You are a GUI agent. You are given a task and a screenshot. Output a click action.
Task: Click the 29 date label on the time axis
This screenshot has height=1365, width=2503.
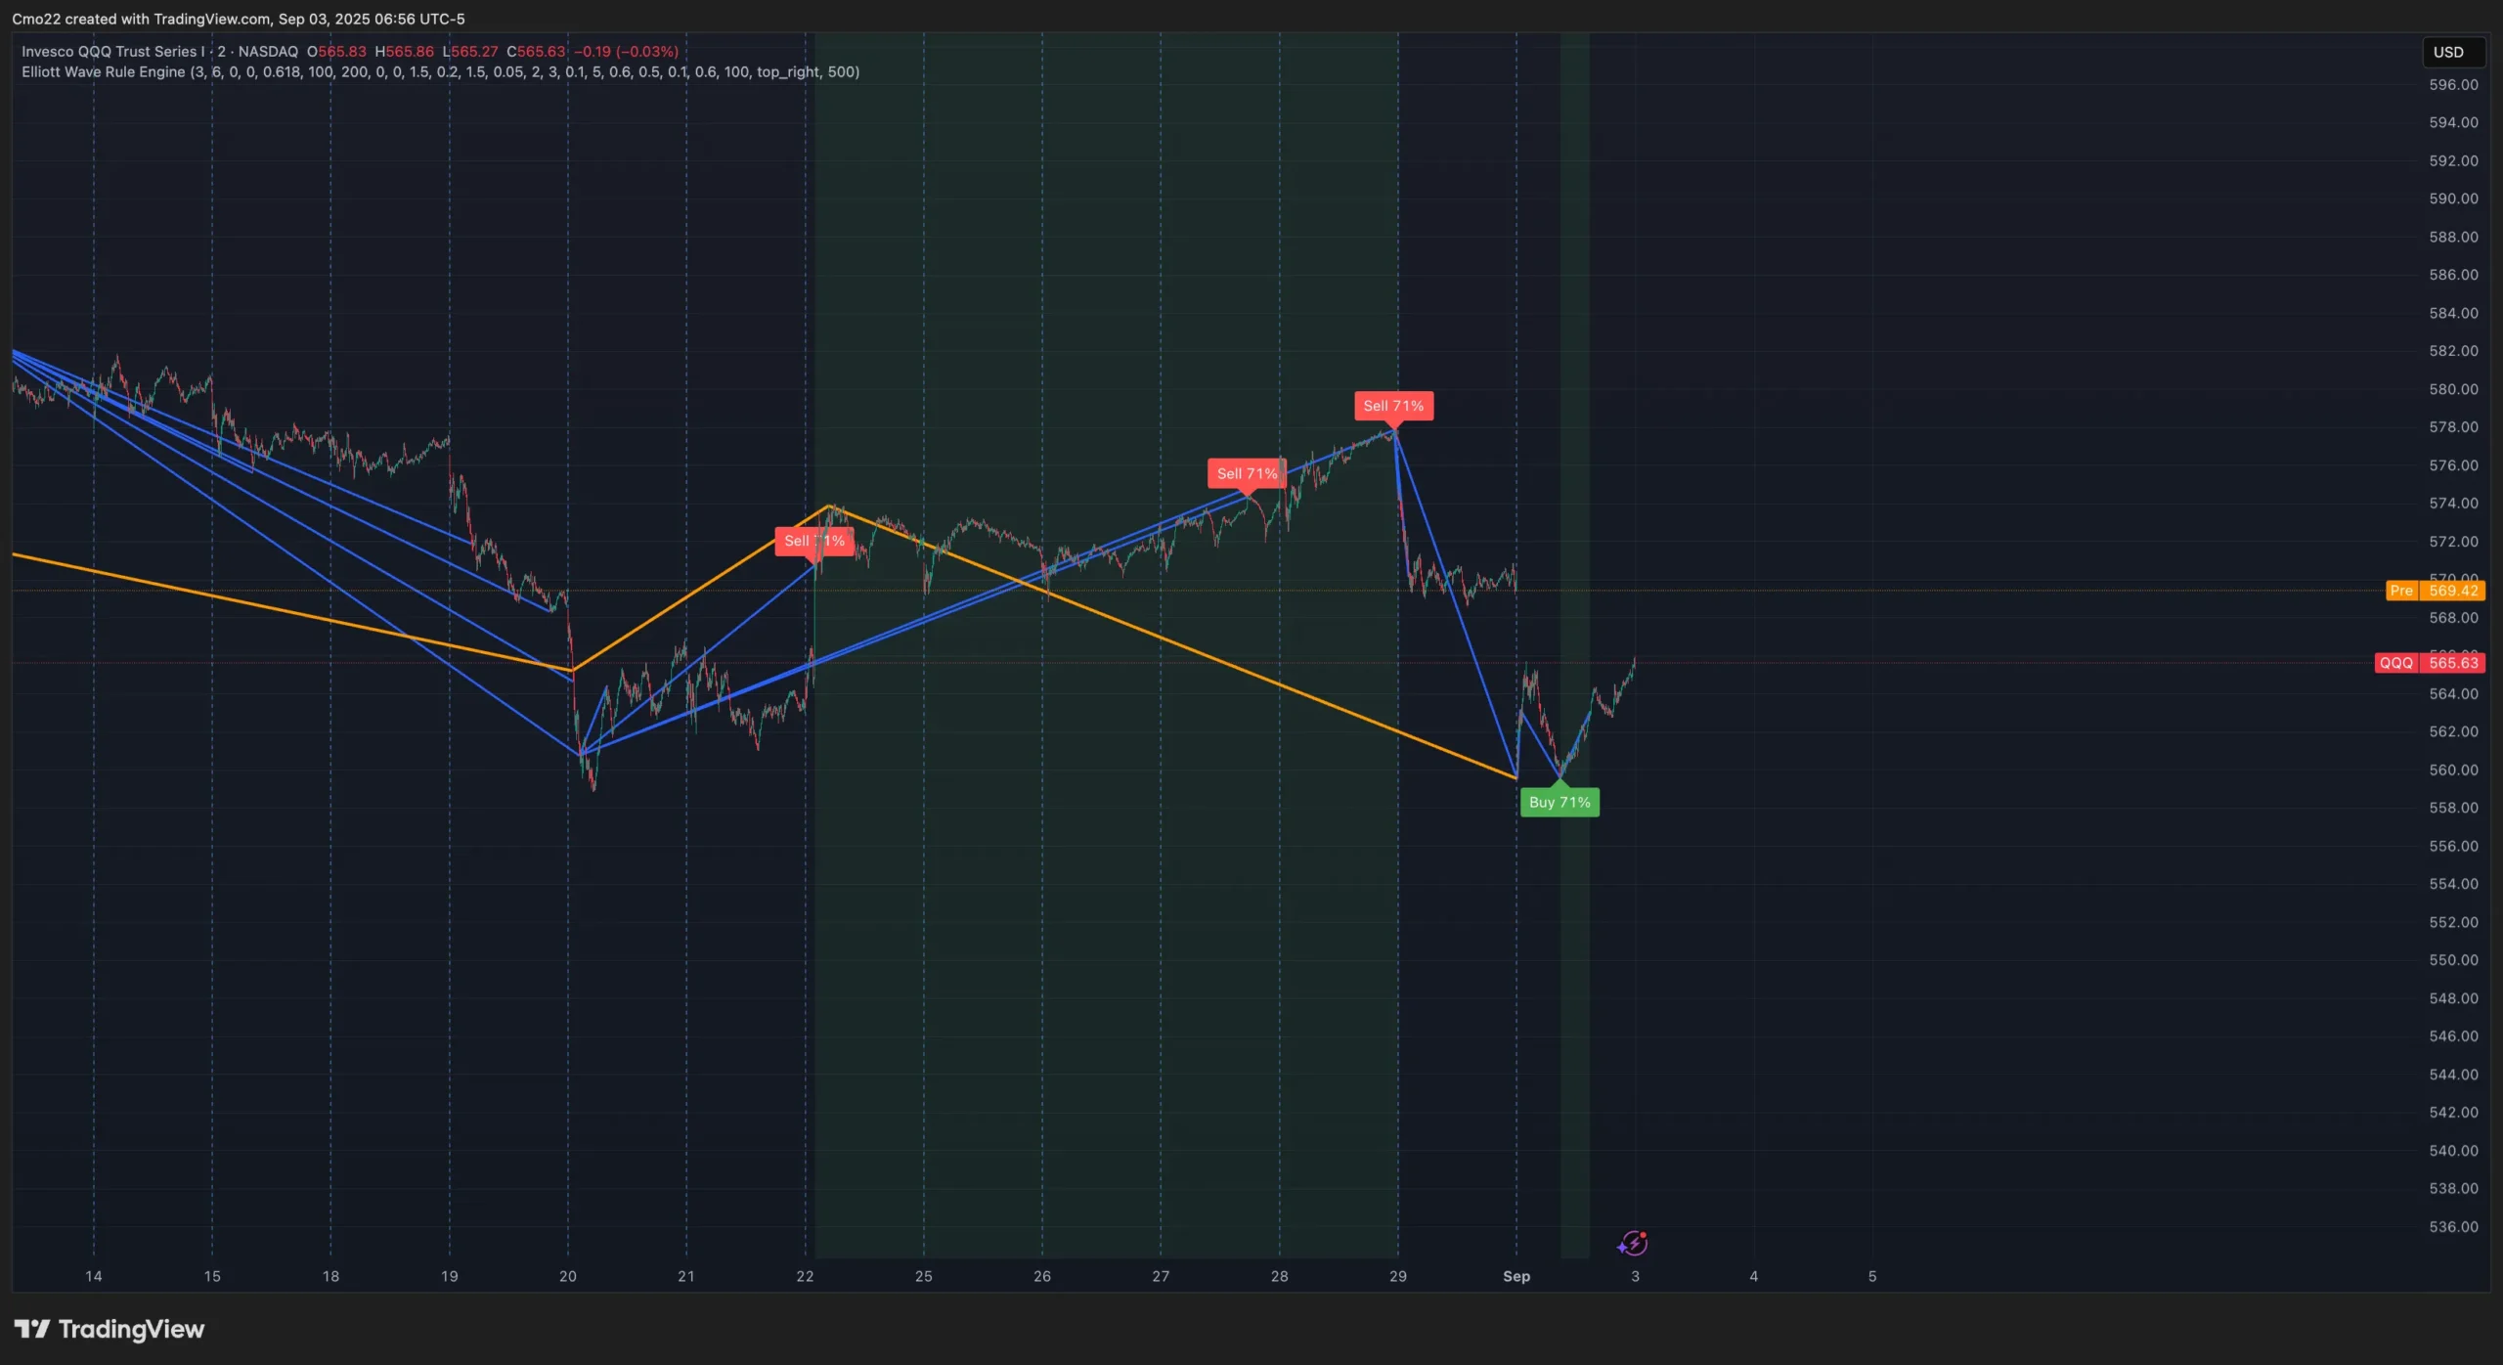(x=1398, y=1276)
